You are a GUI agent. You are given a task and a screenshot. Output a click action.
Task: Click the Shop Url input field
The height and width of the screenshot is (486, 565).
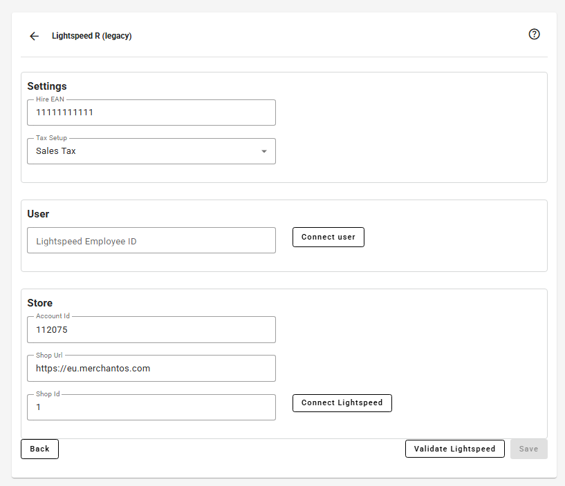coord(151,369)
